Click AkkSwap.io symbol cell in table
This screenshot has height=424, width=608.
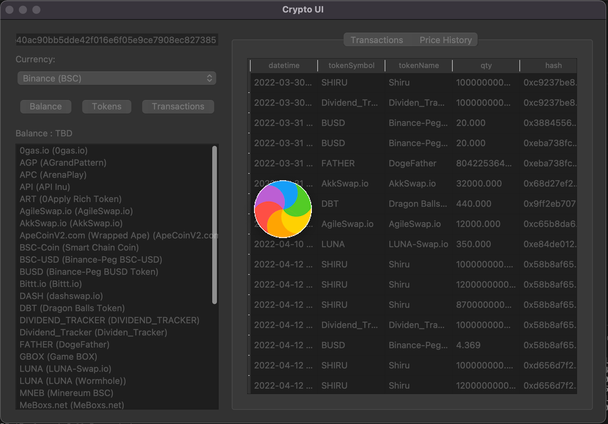coord(351,184)
